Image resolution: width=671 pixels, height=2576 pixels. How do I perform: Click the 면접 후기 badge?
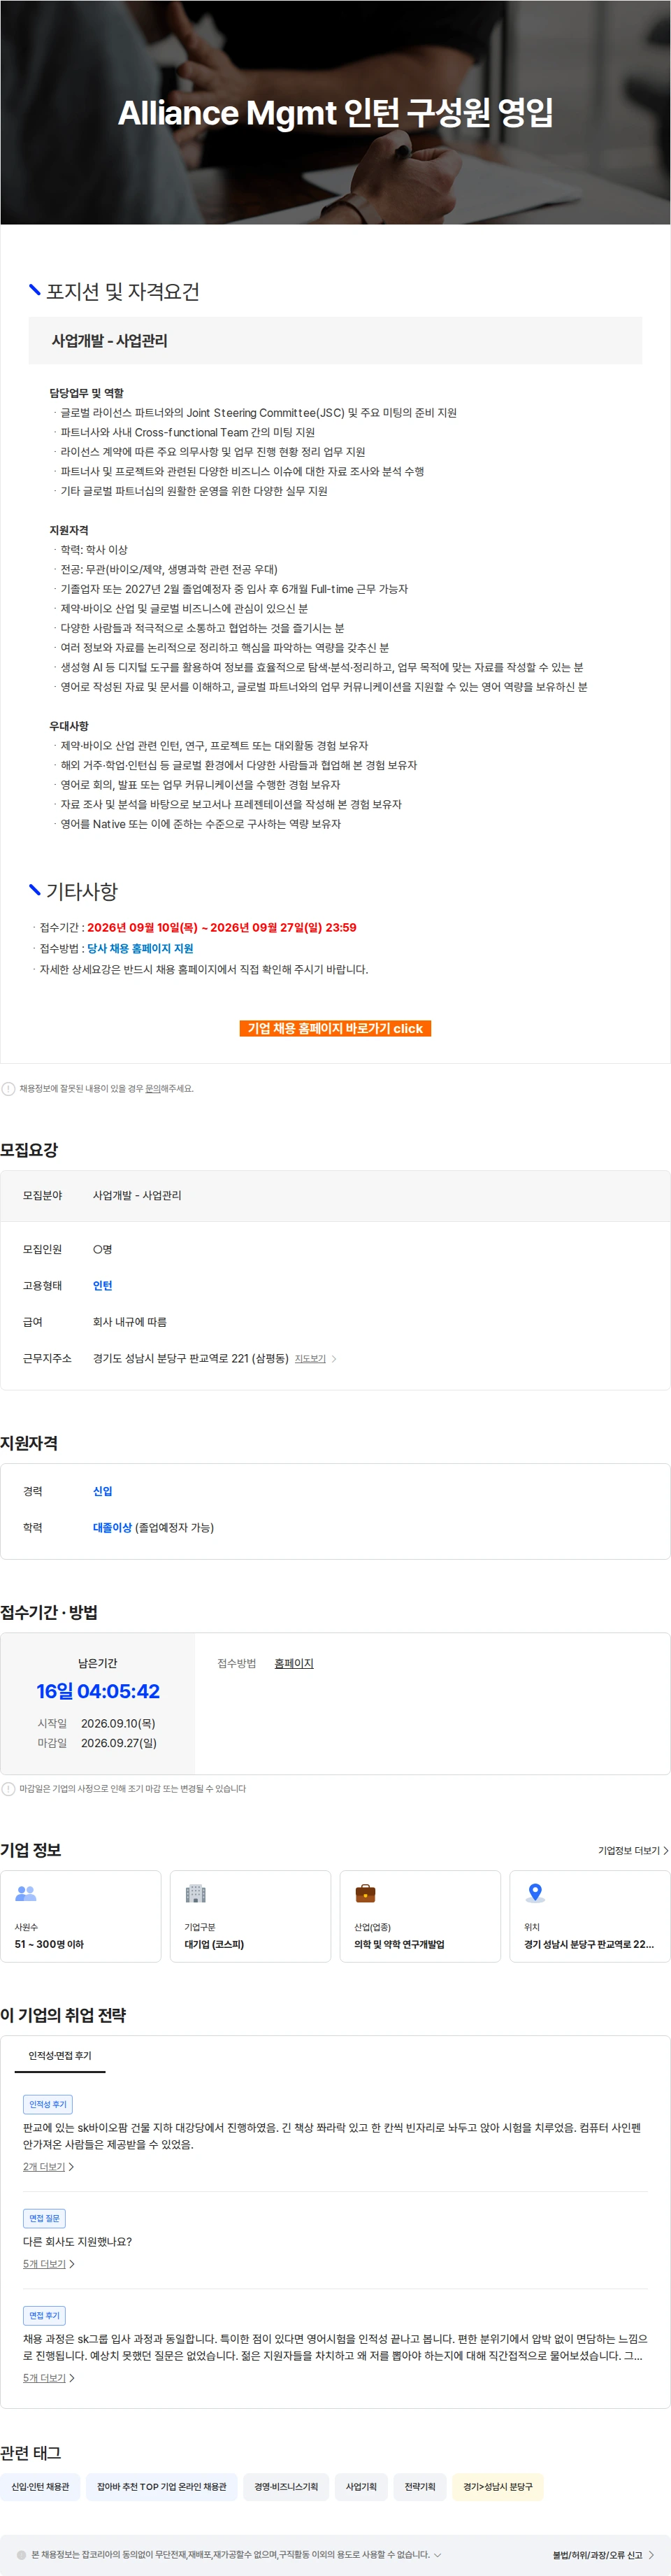coord(44,2315)
